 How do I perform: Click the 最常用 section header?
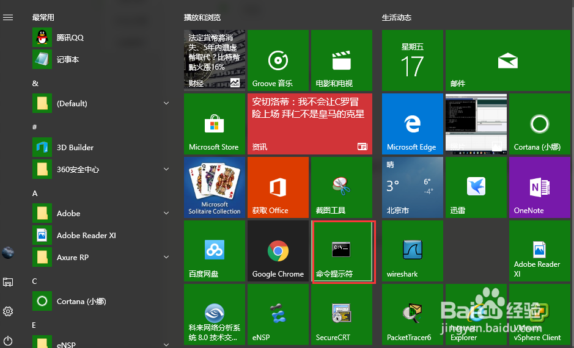(43, 18)
